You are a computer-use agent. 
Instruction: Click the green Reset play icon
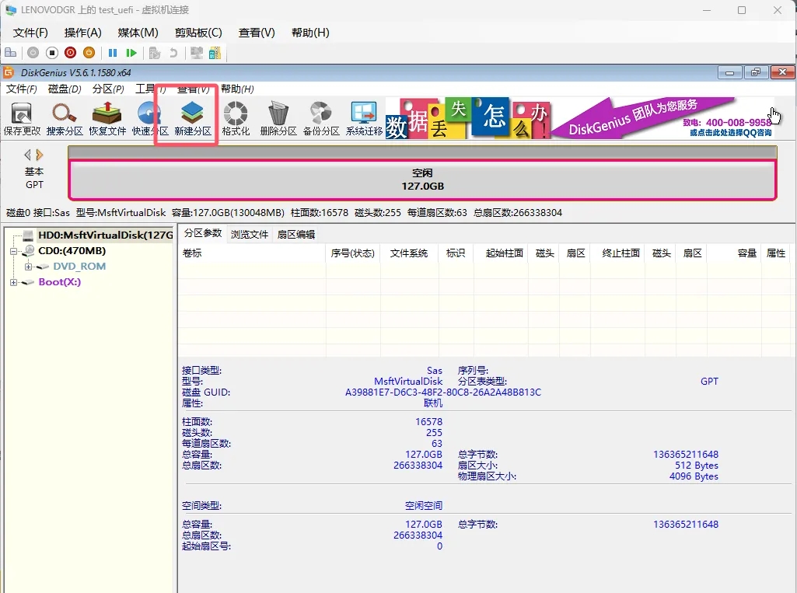pyautogui.click(x=131, y=52)
